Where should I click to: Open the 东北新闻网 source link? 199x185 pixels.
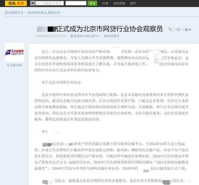[x=15, y=65]
